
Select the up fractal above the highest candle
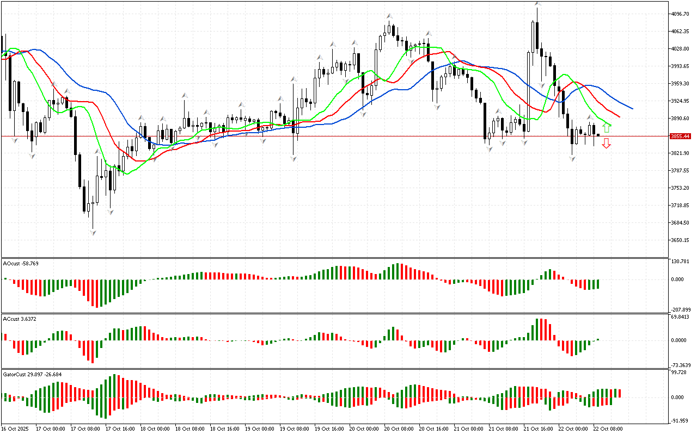[537, 4]
